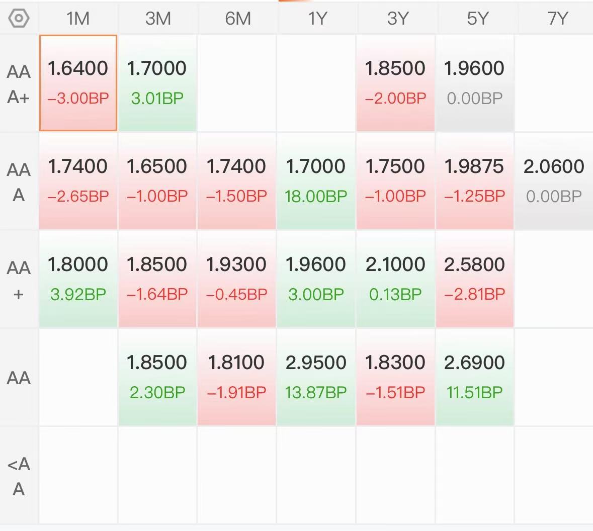
Task: Open the highlighted AAA+ 1M cell 1.6400
Action: click(78, 83)
